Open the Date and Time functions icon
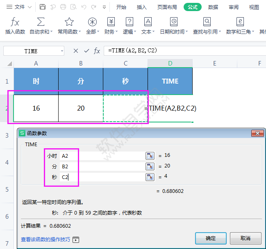The height and width of the screenshot is (249, 266). point(174,22)
